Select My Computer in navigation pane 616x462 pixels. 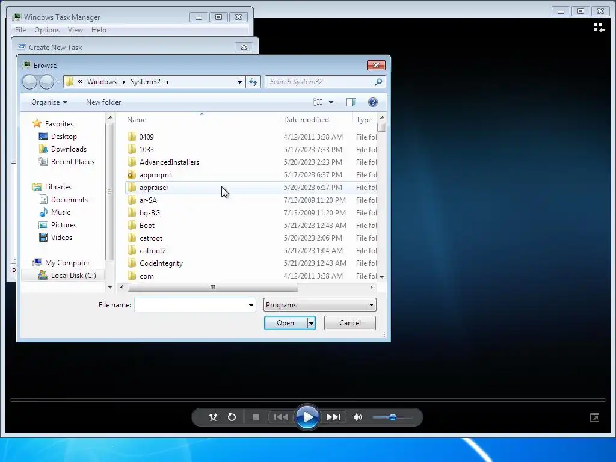point(67,262)
